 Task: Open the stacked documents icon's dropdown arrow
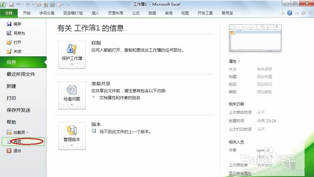(x=63, y=5)
